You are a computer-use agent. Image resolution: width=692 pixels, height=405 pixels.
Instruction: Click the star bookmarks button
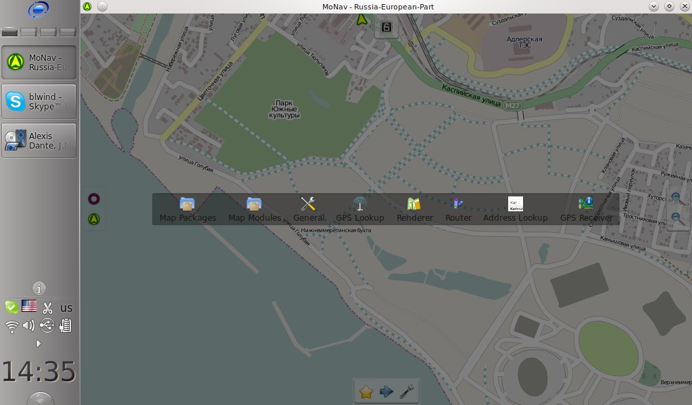366,391
